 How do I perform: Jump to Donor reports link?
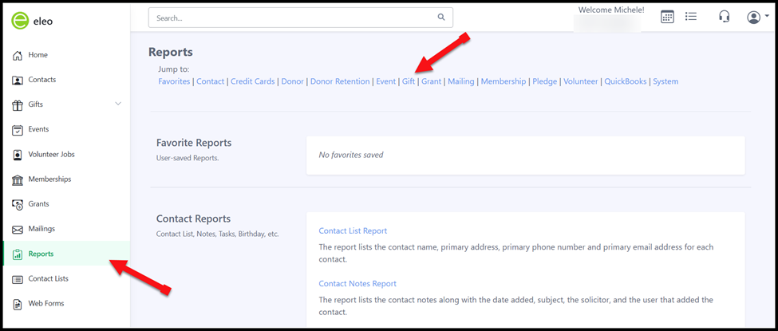[x=292, y=81]
